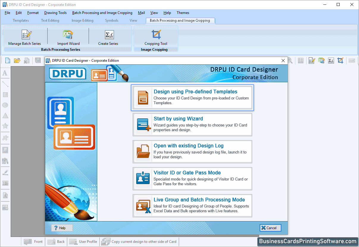This screenshot has width=359, height=247.
Task: Select the Text tool in sidebar
Action: tap(5, 73)
